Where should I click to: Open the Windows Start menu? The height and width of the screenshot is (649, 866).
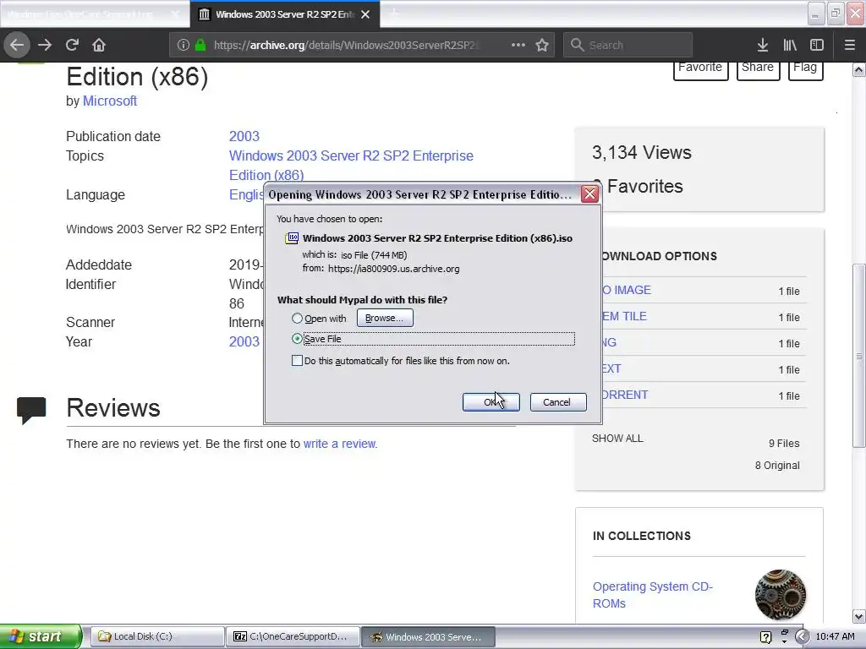(41, 637)
